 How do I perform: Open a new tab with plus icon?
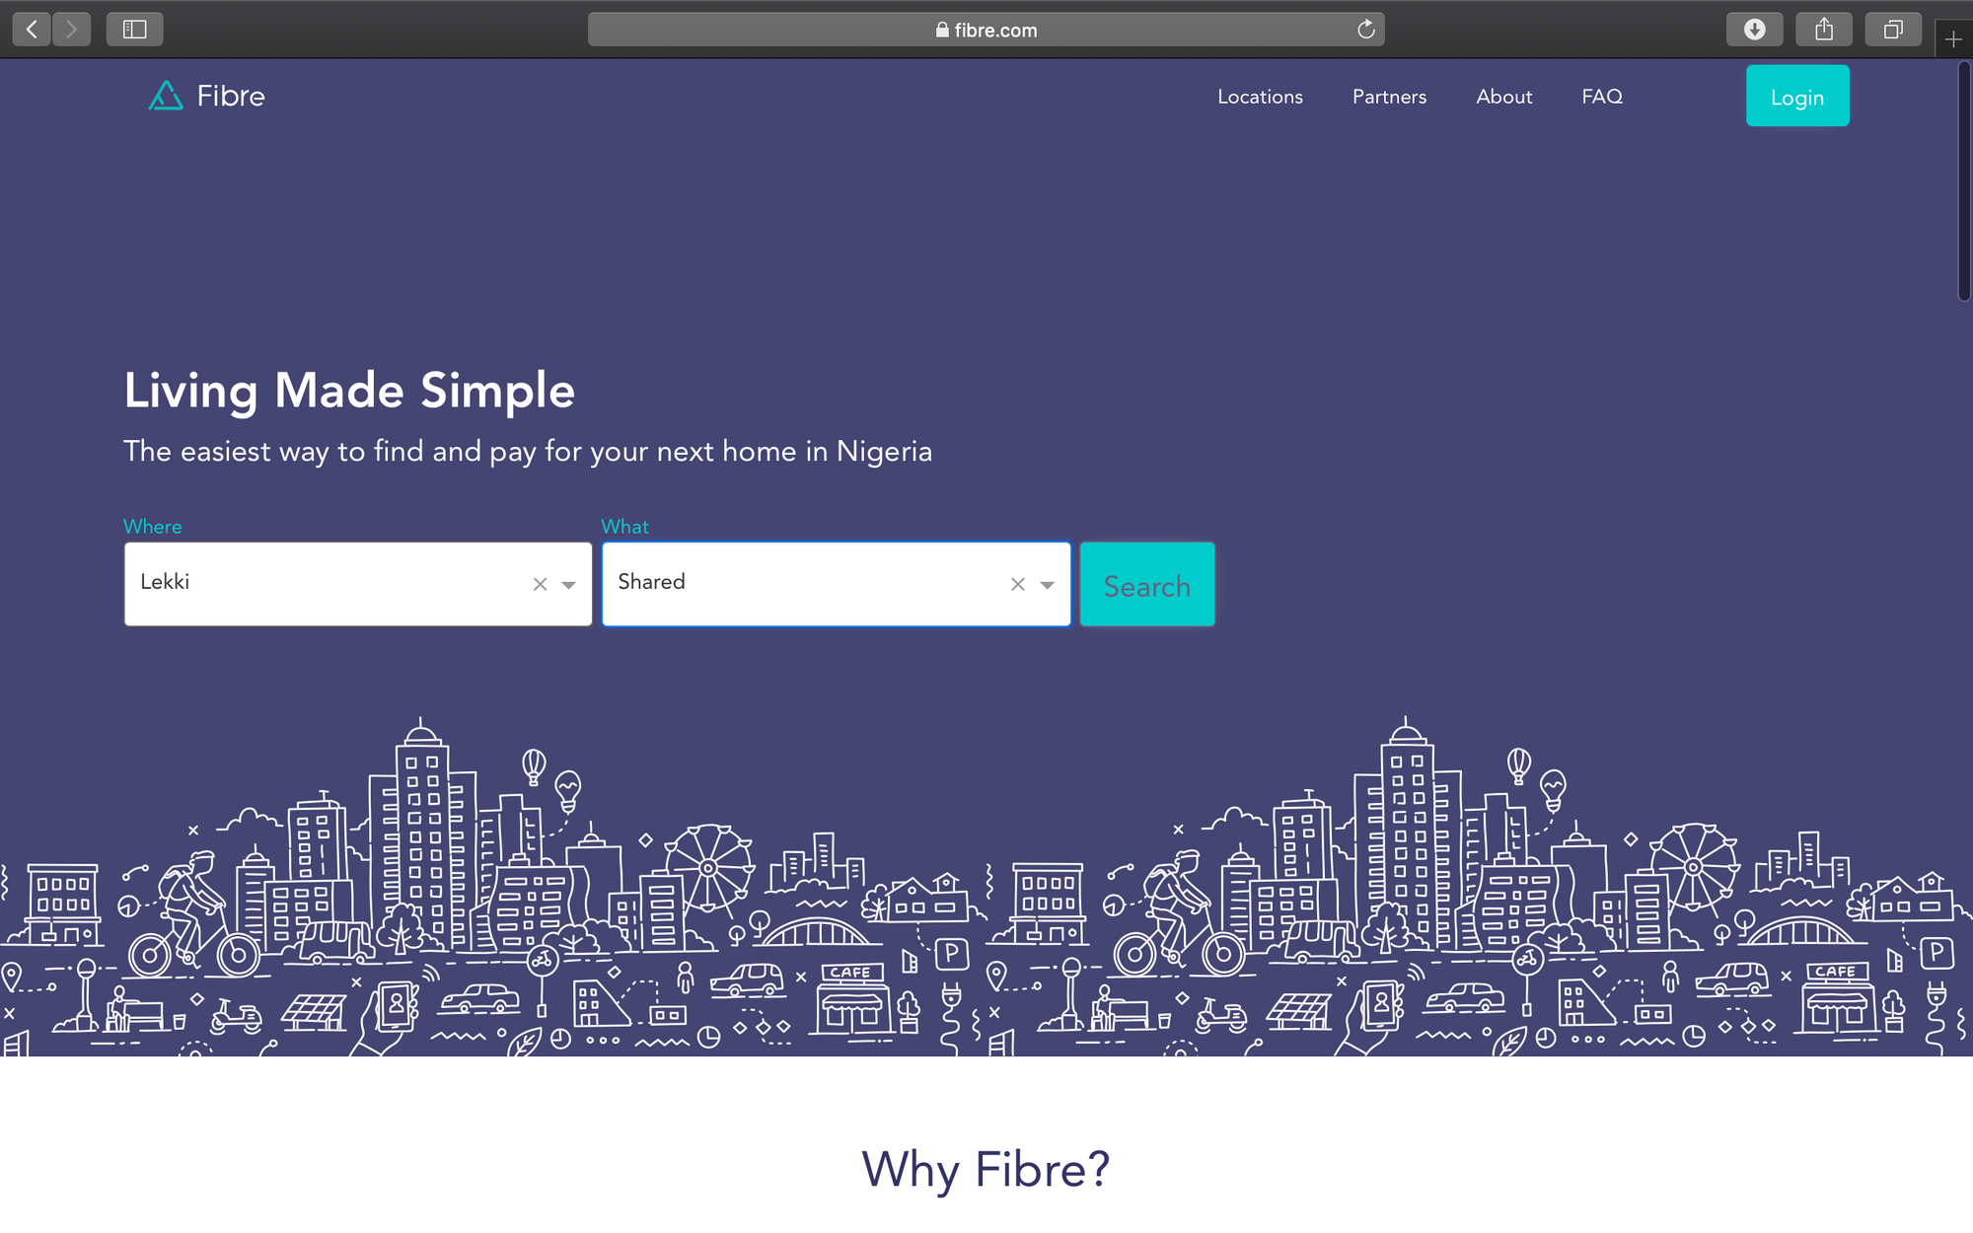tap(1953, 39)
